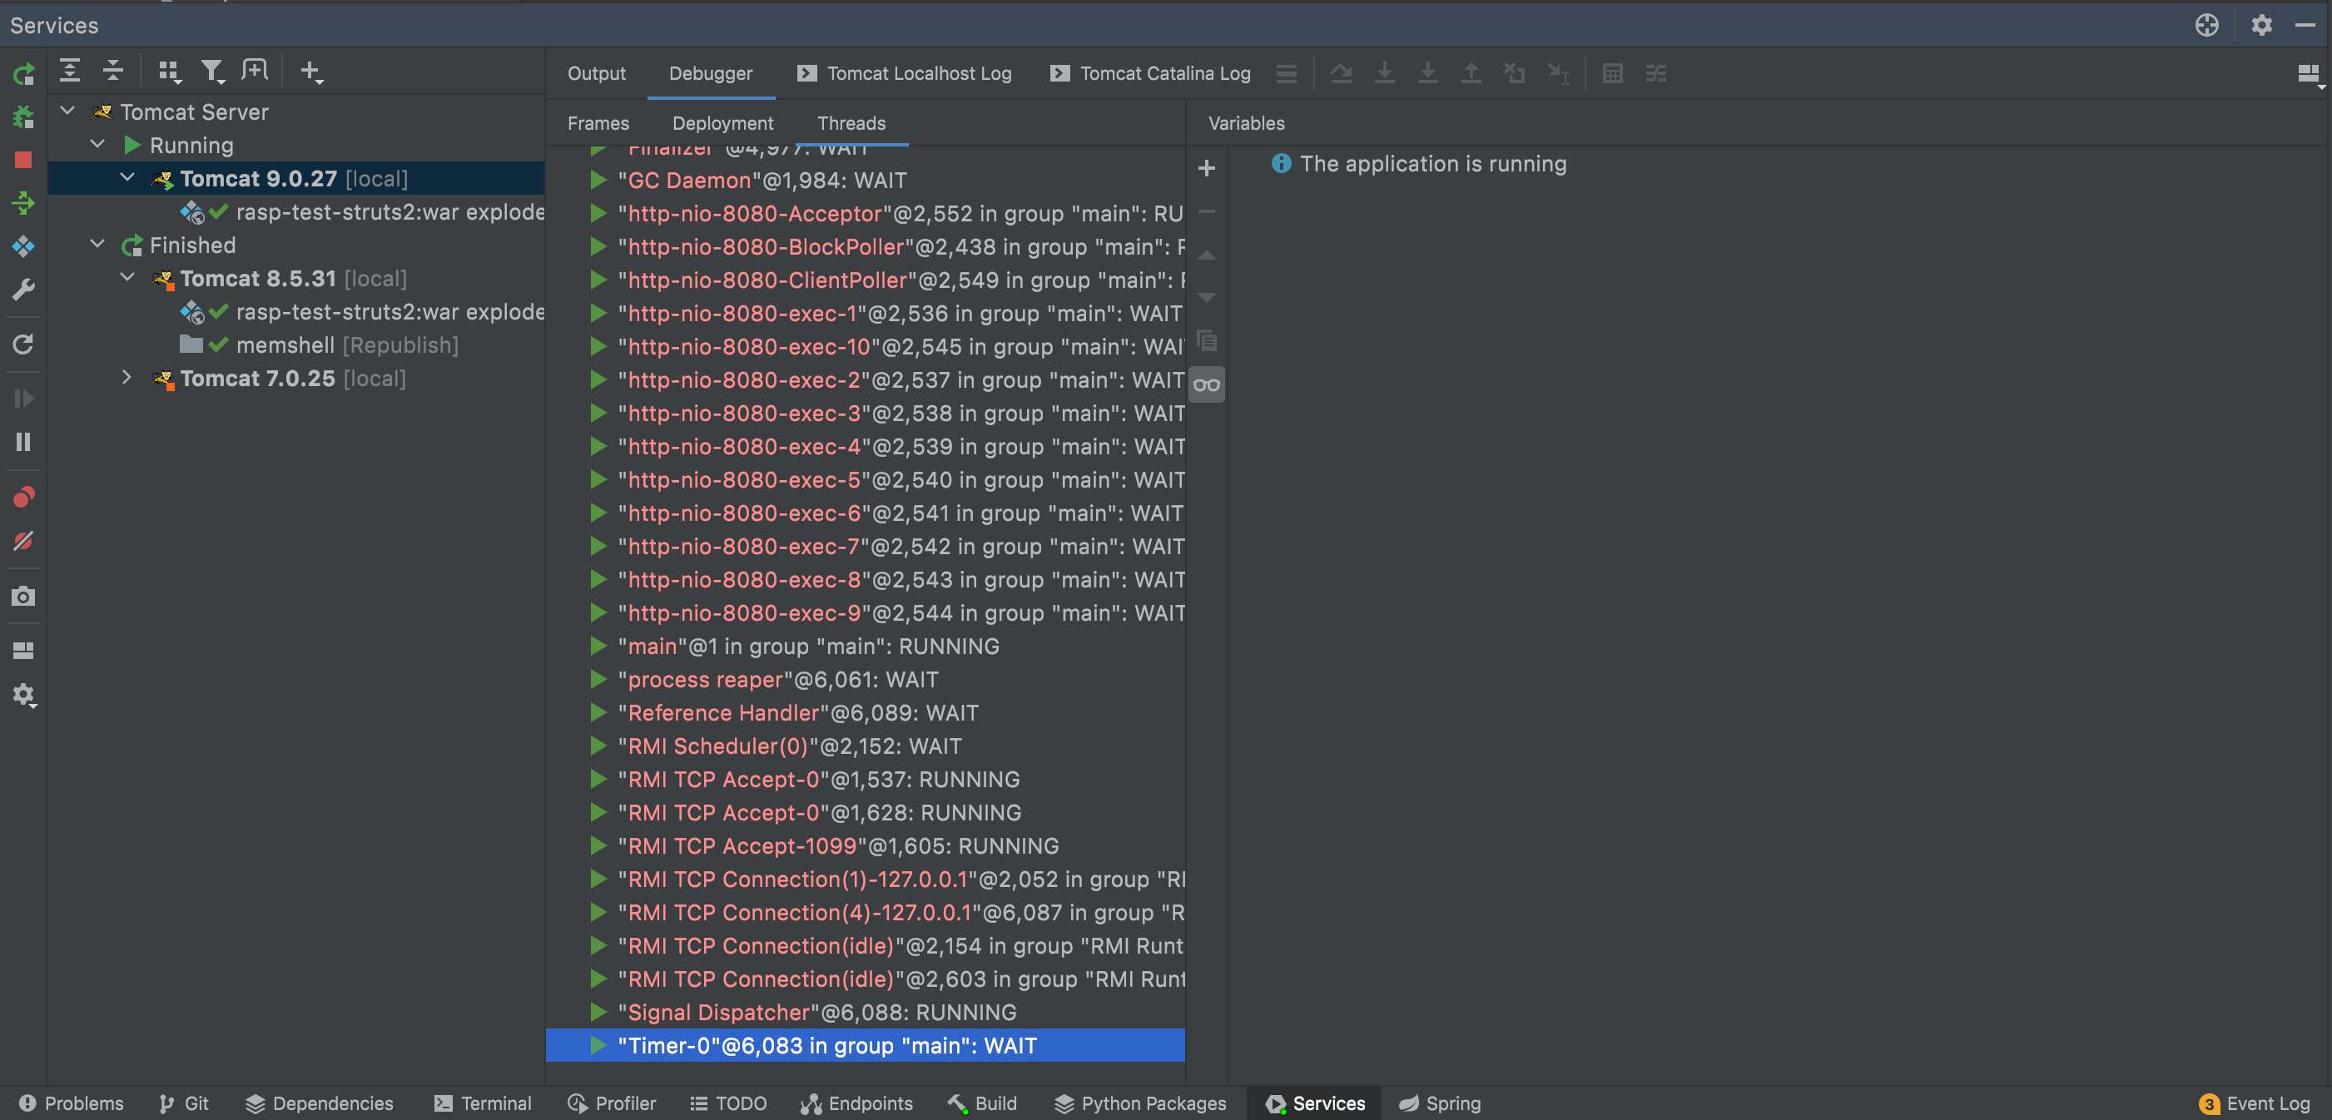2332x1120 pixels.
Task: Click the Force Step Into icon
Action: pyautogui.click(x=1427, y=73)
